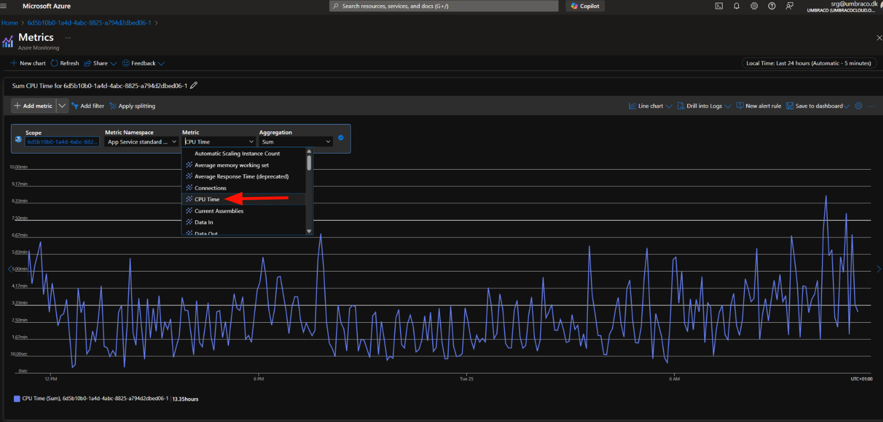Image resolution: width=883 pixels, height=422 pixels.
Task: Open Cloud Shell from the top bar
Action: pos(719,6)
